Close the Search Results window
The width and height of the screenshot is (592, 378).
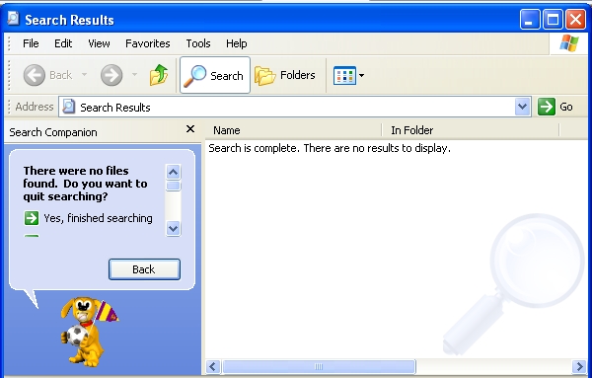(x=576, y=19)
